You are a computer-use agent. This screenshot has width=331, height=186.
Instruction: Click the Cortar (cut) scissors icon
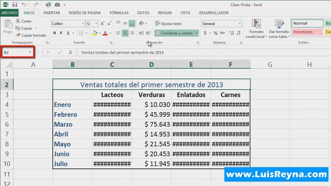[x=18, y=21]
